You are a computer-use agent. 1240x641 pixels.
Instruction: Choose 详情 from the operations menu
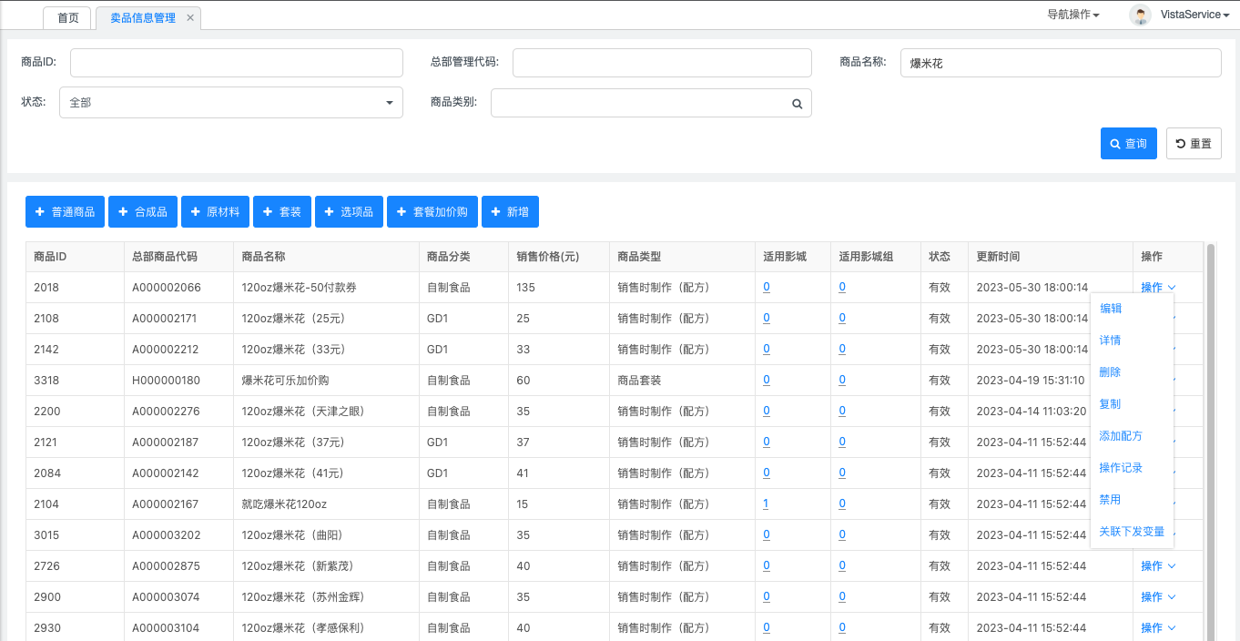coord(1111,341)
